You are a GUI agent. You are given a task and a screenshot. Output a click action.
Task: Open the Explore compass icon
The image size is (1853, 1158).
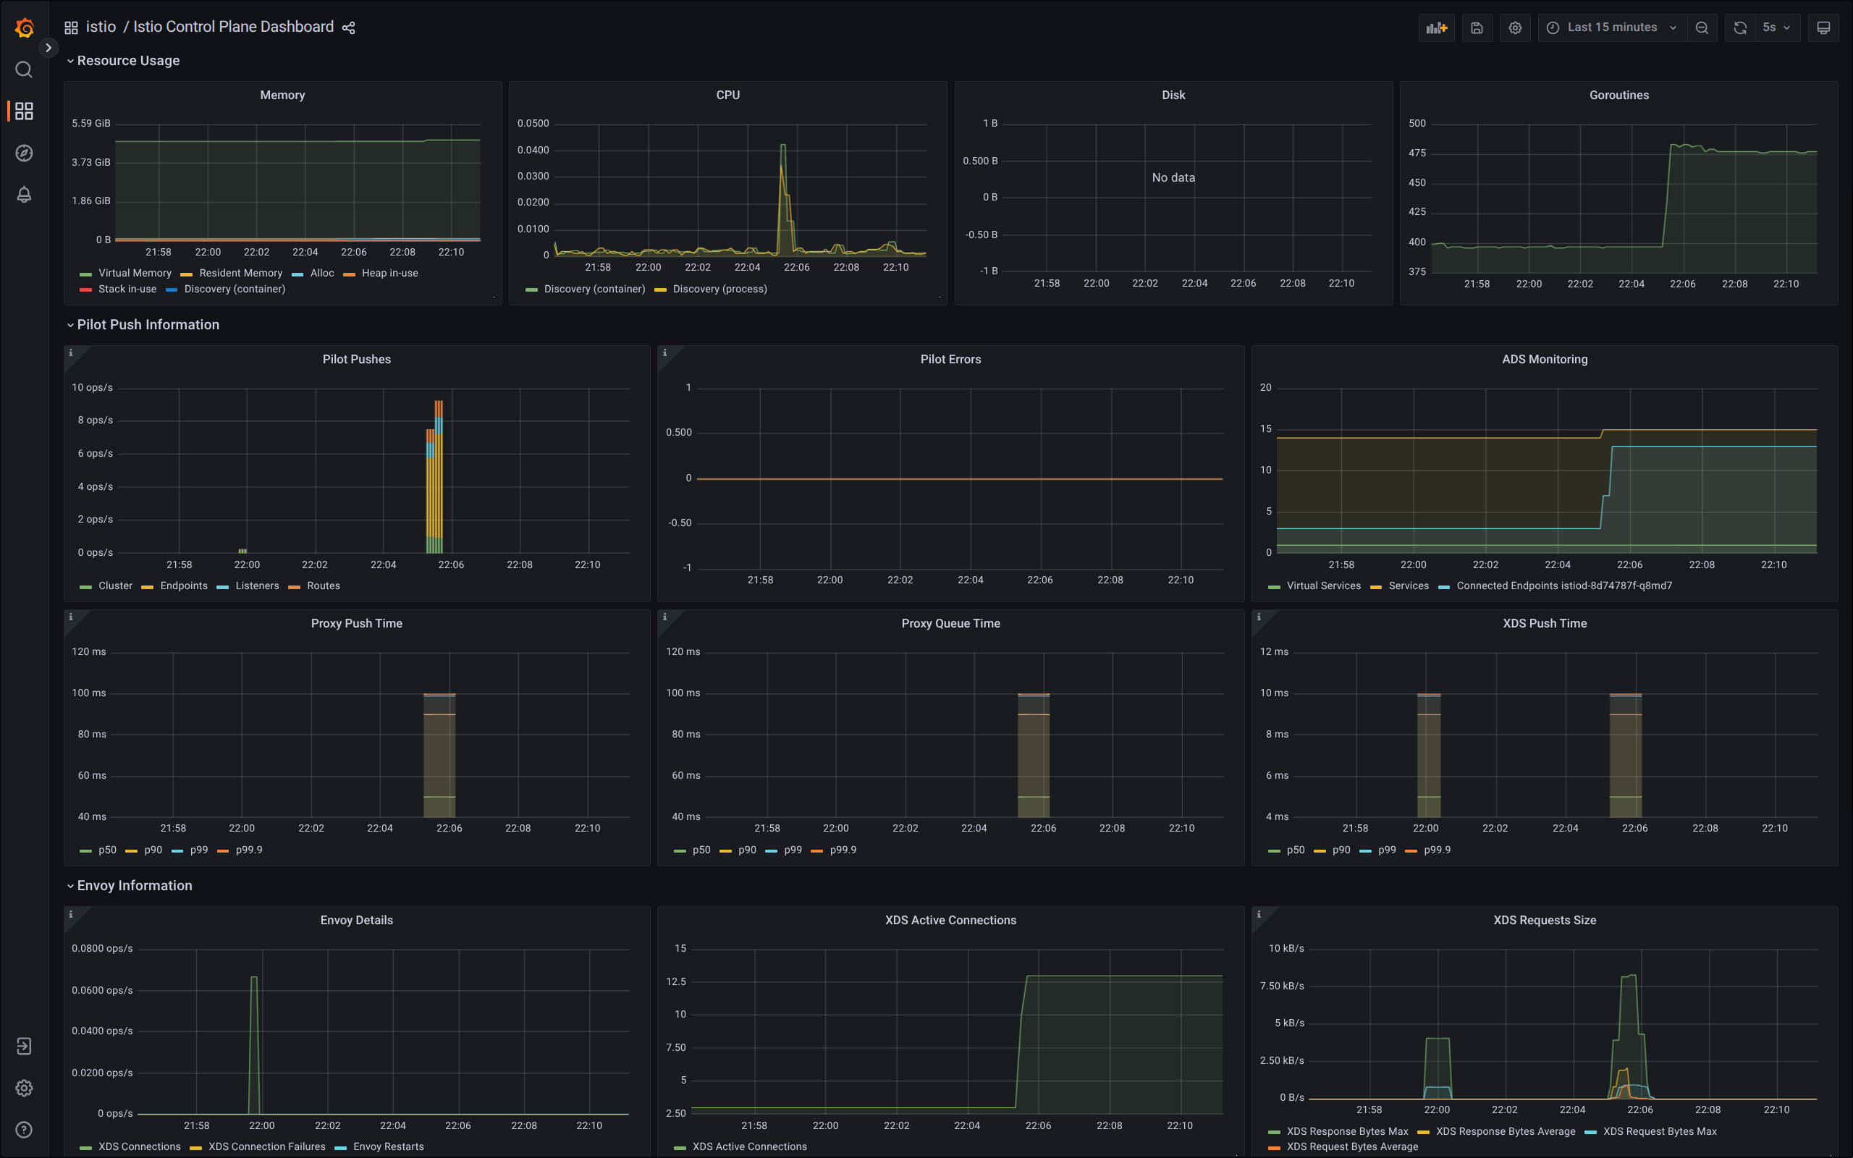click(24, 153)
